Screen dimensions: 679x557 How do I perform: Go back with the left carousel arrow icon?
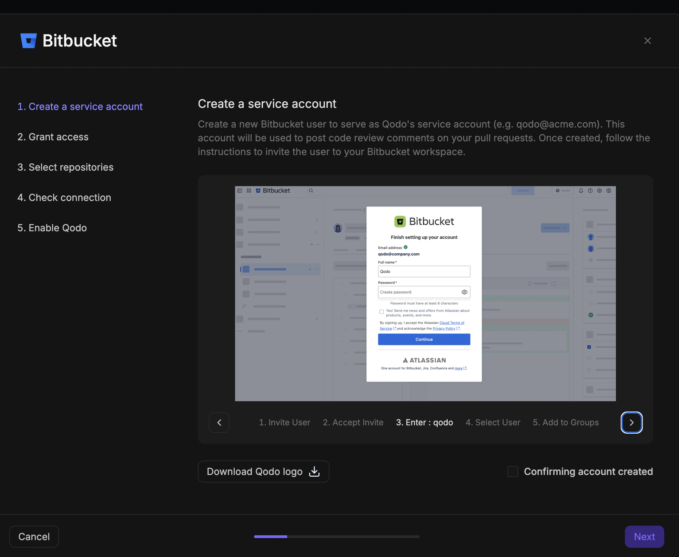tap(219, 423)
